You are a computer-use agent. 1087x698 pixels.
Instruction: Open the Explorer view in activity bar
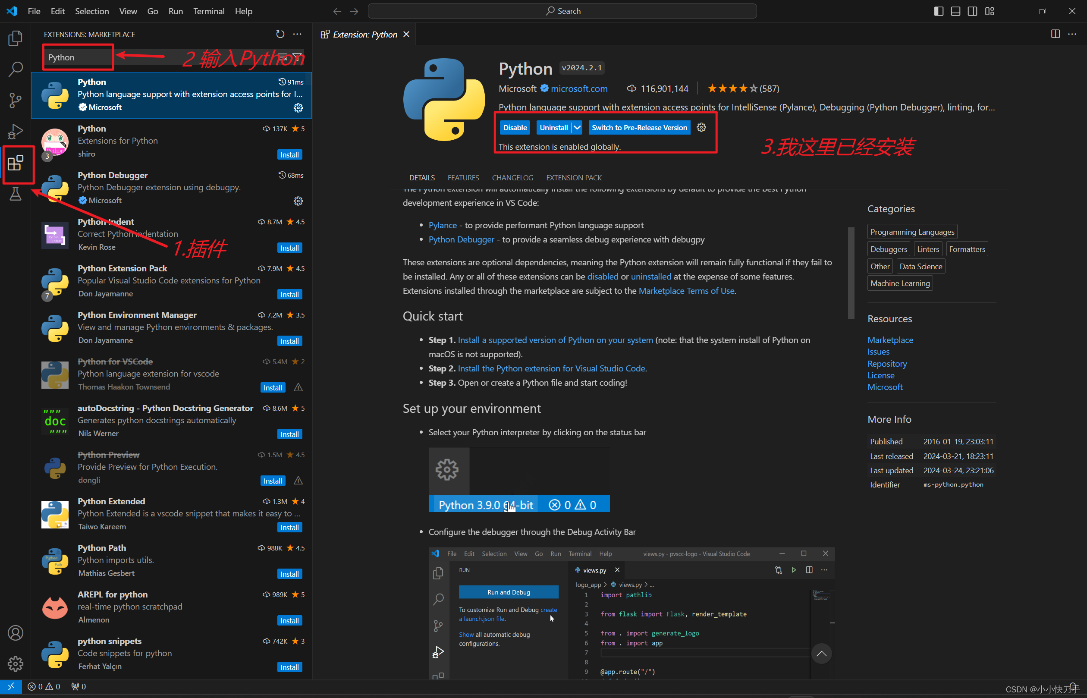tap(16, 38)
